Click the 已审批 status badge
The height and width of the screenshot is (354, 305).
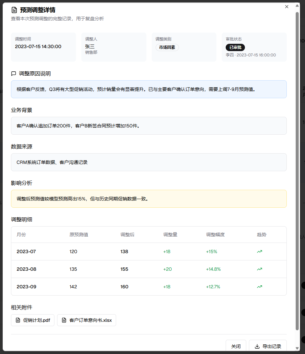(x=235, y=47)
